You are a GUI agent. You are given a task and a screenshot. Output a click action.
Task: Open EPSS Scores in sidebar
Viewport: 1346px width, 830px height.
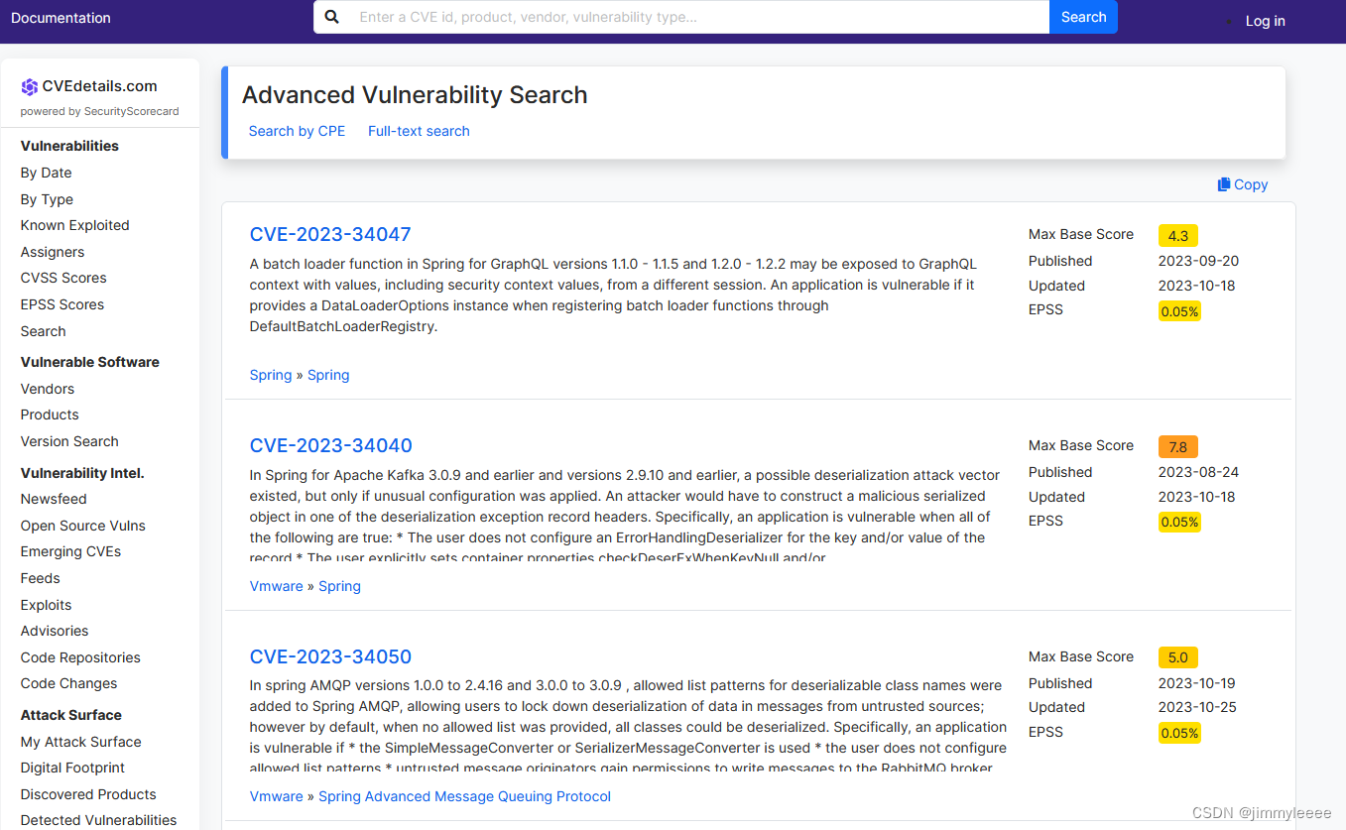point(62,304)
